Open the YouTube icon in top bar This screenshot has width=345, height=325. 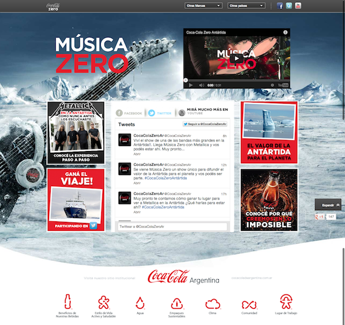[x=298, y=6]
